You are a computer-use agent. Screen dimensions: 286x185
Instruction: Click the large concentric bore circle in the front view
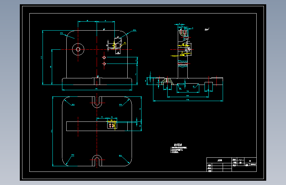pos(78,49)
